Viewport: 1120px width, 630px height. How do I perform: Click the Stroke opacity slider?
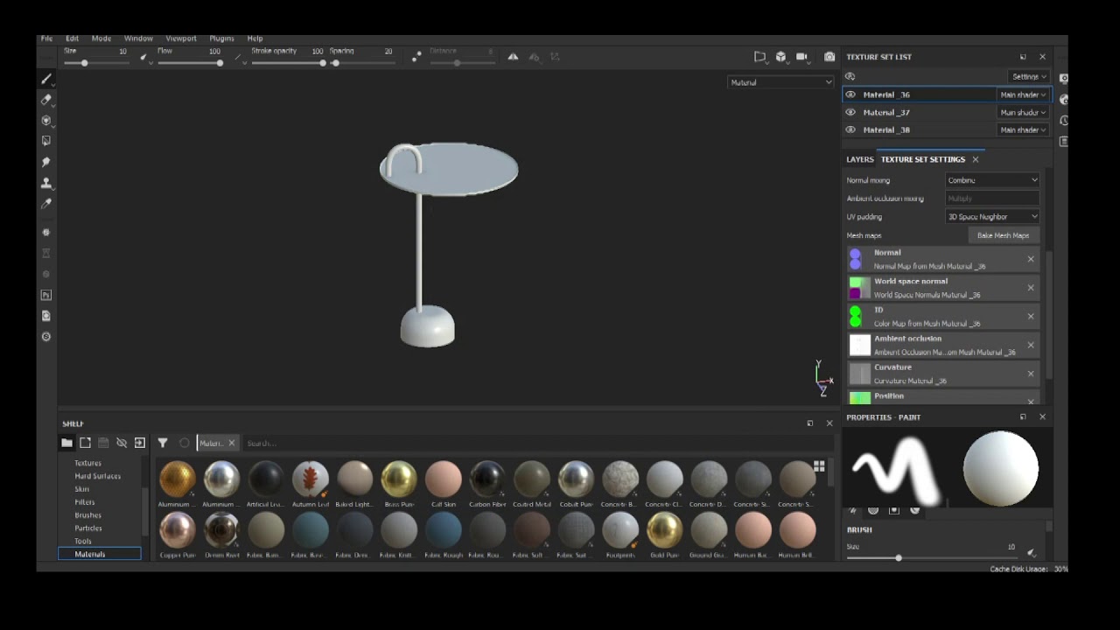288,63
